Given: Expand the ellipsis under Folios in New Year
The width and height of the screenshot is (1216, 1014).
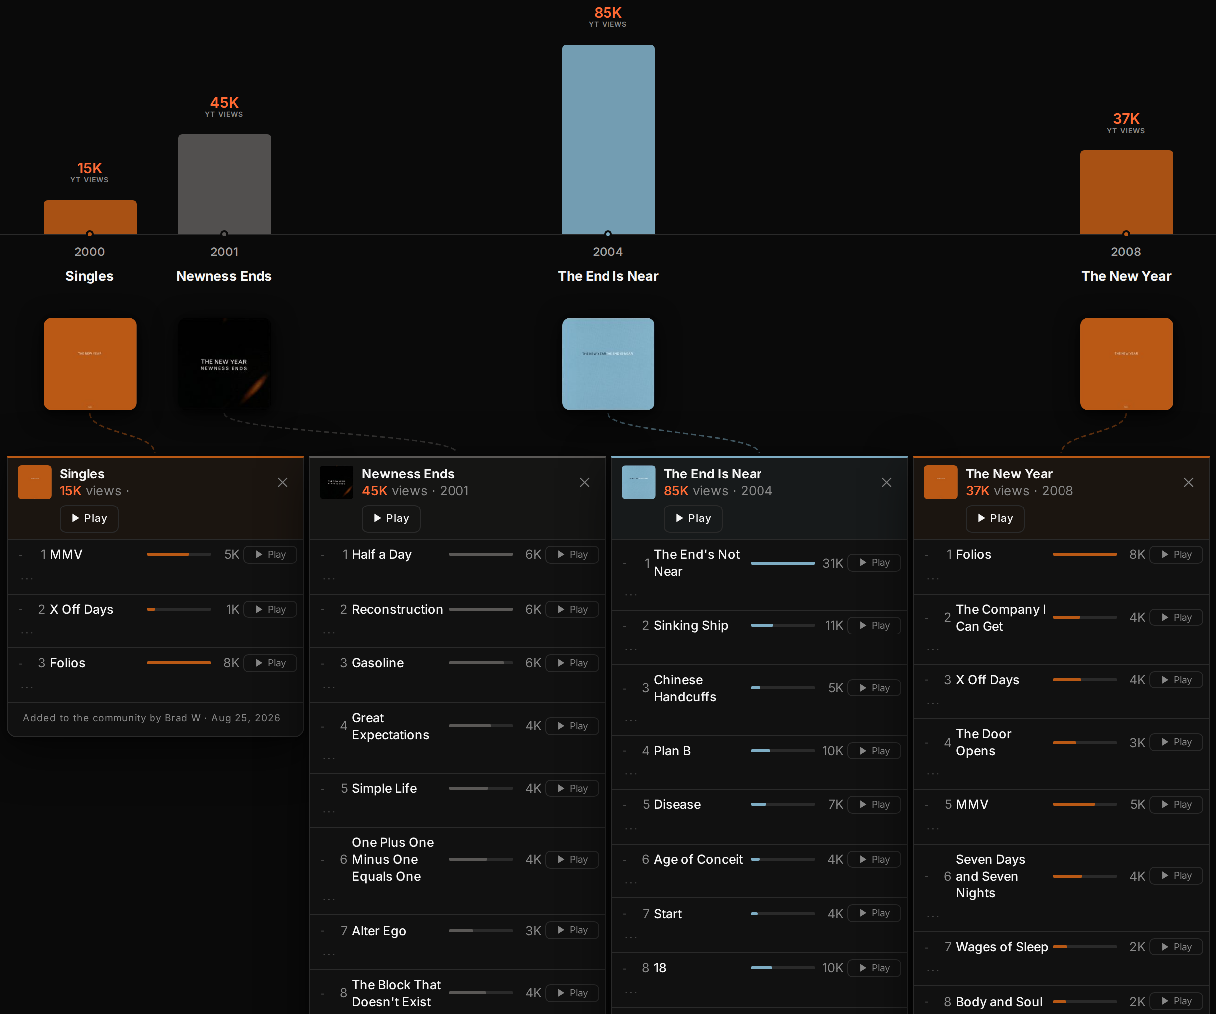Looking at the screenshot, I should [933, 578].
